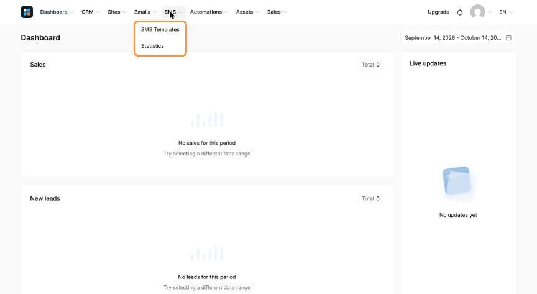Expand the CRM menu chevron

tap(98, 12)
